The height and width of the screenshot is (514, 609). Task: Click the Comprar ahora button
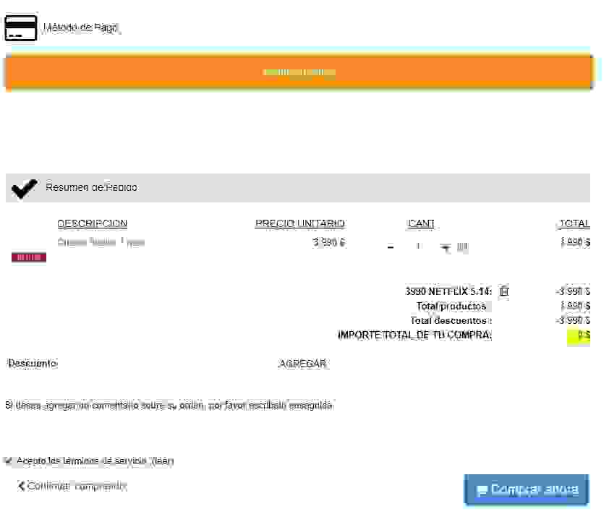tap(526, 489)
